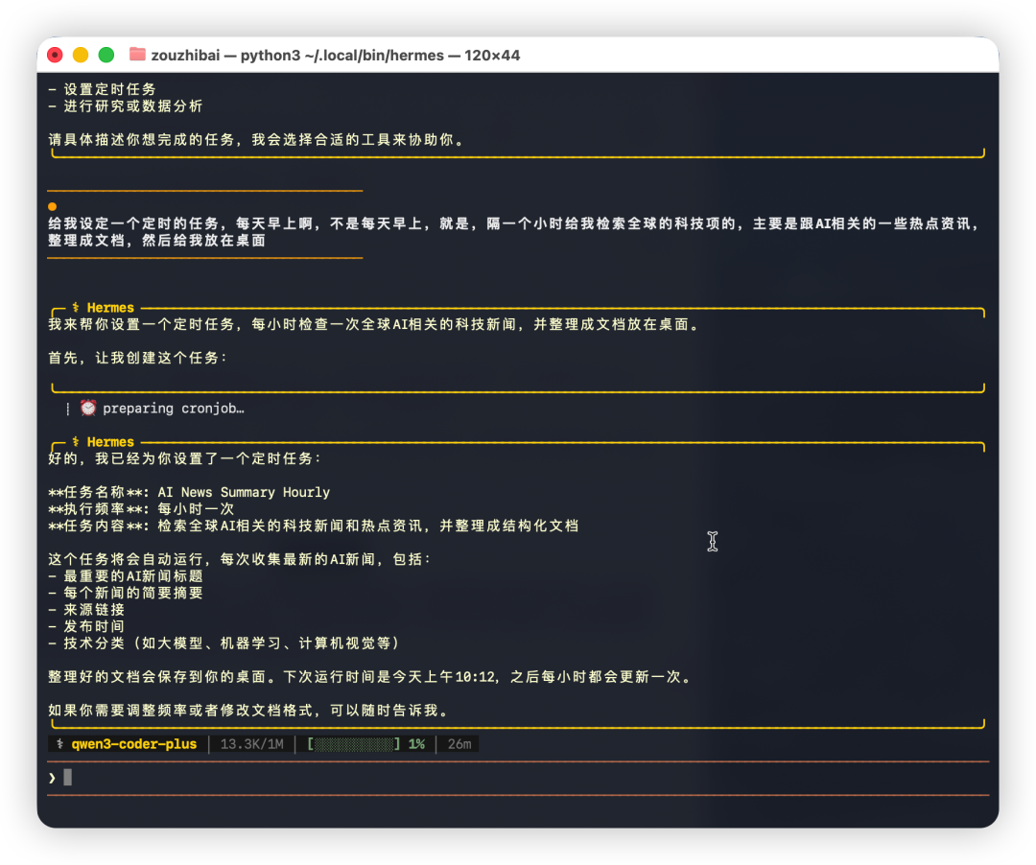Focus the command input at the block cursor
The height and width of the screenshot is (865, 1036).
click(x=68, y=777)
